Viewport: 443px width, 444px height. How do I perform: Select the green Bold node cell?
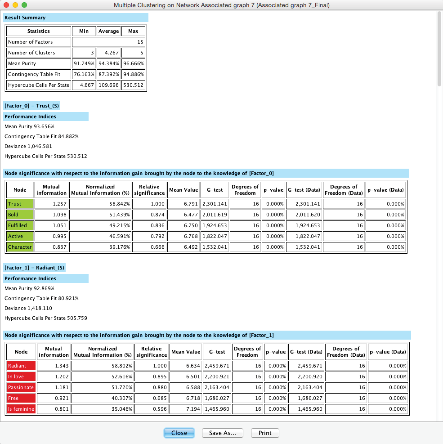tap(20, 215)
